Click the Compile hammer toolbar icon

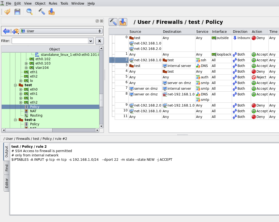coord(42,12)
